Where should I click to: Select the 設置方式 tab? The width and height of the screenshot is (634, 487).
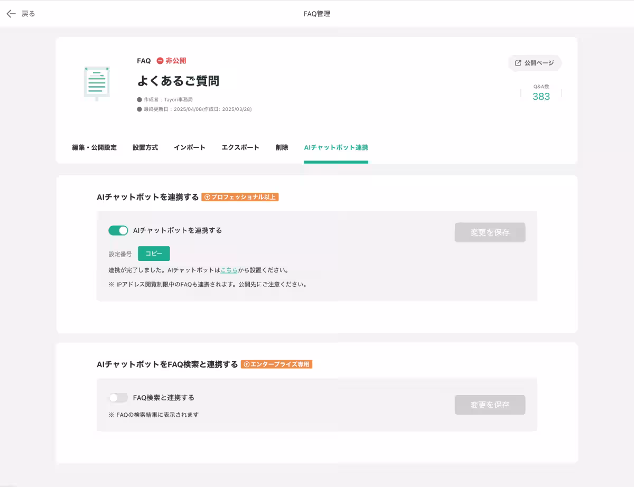tap(145, 148)
